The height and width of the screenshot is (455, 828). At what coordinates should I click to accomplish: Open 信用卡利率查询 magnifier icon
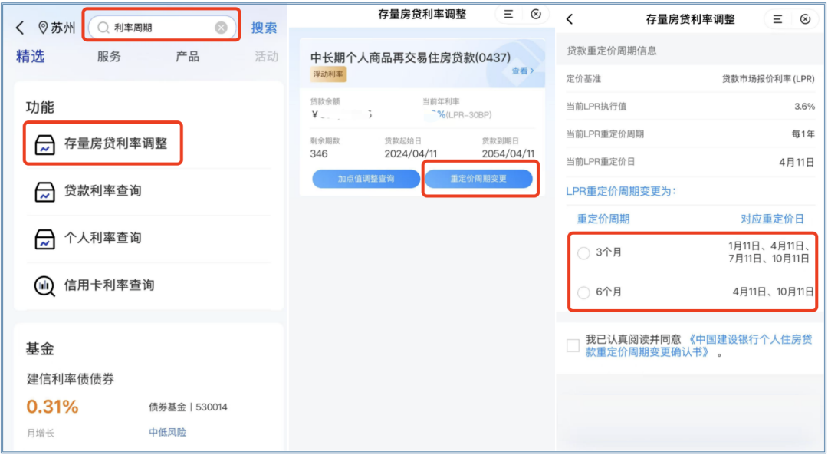point(45,285)
